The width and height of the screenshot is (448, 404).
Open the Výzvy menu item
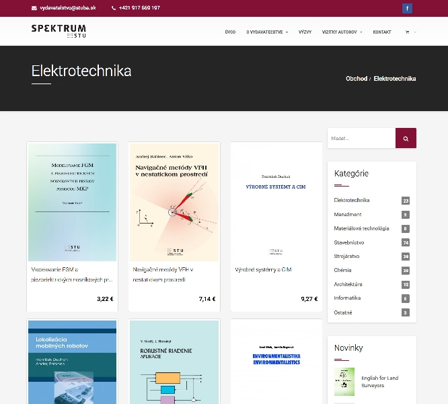[x=305, y=32]
